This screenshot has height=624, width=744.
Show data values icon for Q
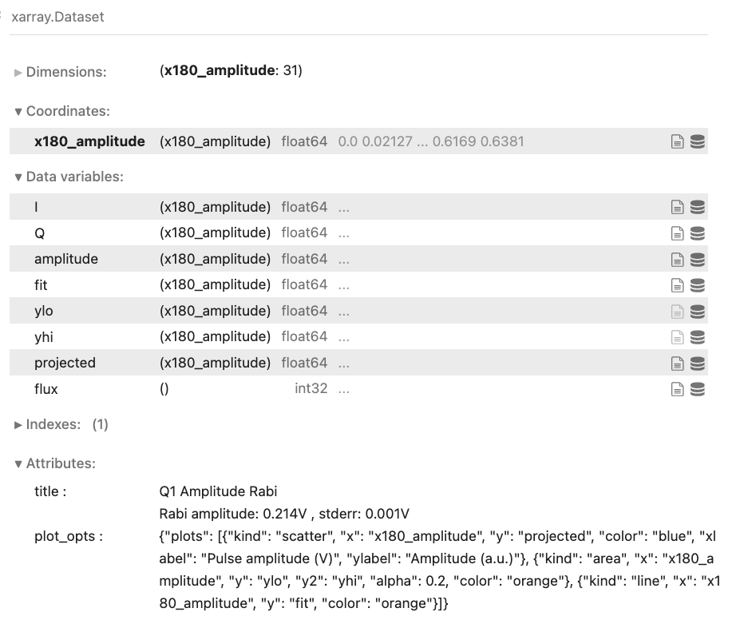697,233
